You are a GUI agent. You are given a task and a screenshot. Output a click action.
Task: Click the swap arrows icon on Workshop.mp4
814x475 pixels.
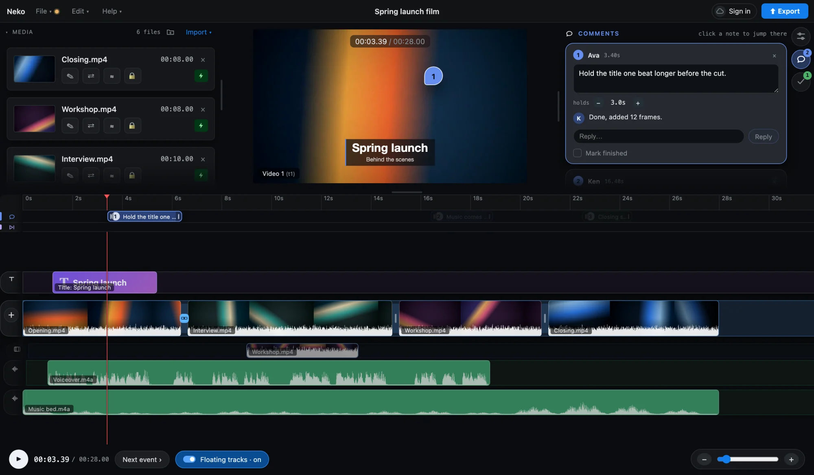point(91,126)
